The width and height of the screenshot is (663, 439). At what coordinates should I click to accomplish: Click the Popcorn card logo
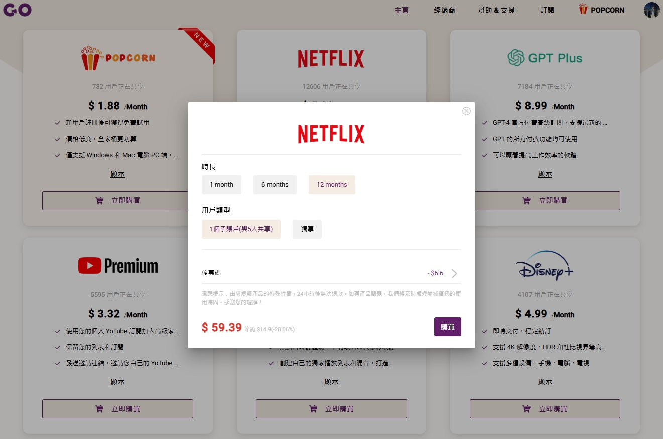[118, 58]
